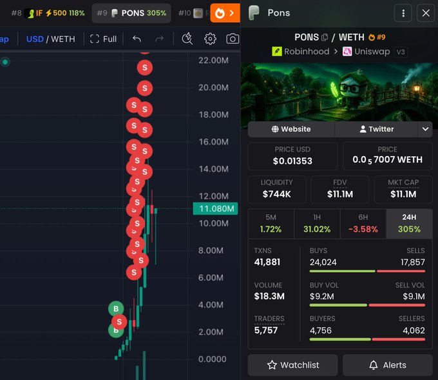Copy the PONS token address
Image resolution: width=438 pixels, height=380 pixels.
coord(325,37)
